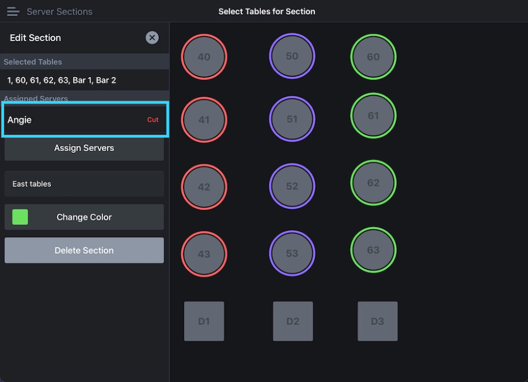Click the Delete Section button
The height and width of the screenshot is (382, 528).
84,250
